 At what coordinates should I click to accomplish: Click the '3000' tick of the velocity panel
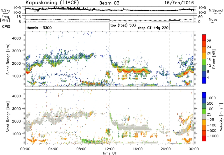pyautogui.click(x=16, y=109)
